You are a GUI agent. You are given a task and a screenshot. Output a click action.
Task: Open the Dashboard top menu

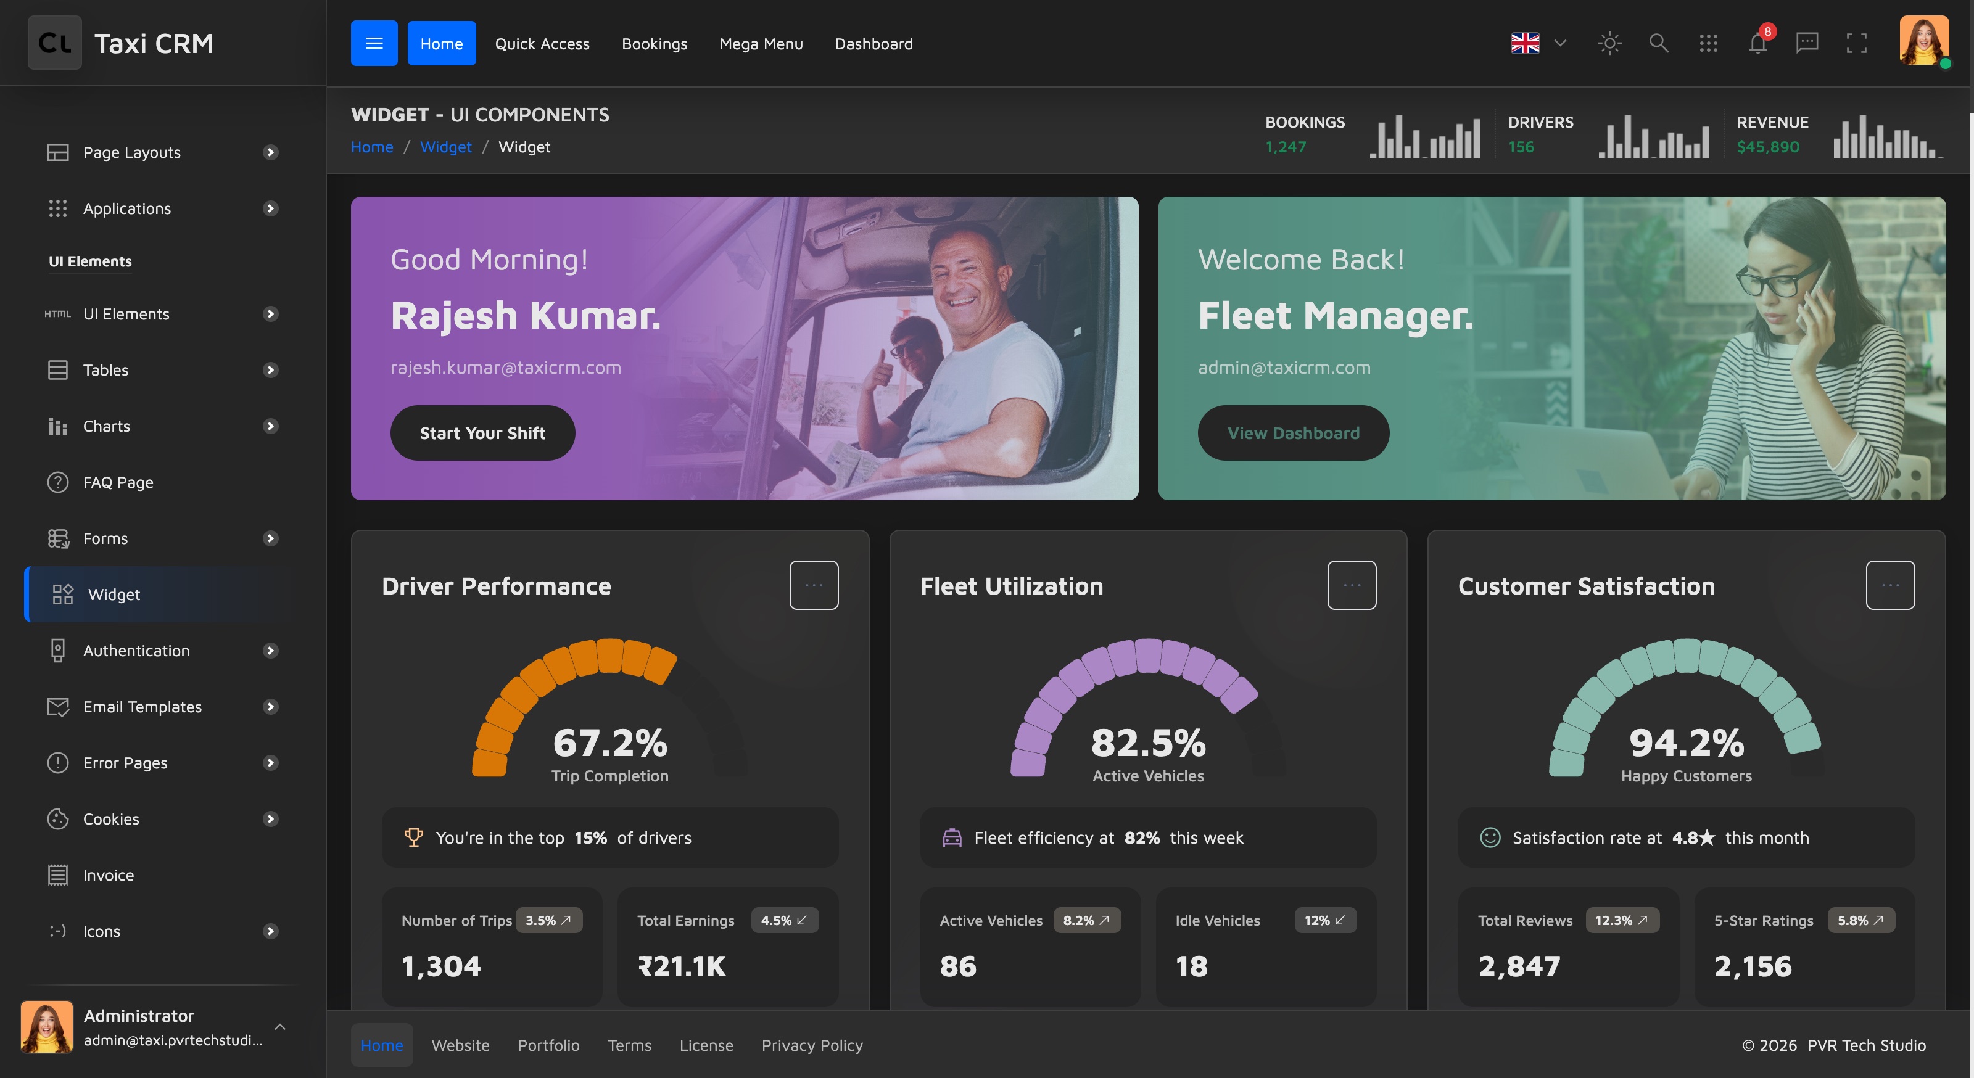pyautogui.click(x=873, y=44)
